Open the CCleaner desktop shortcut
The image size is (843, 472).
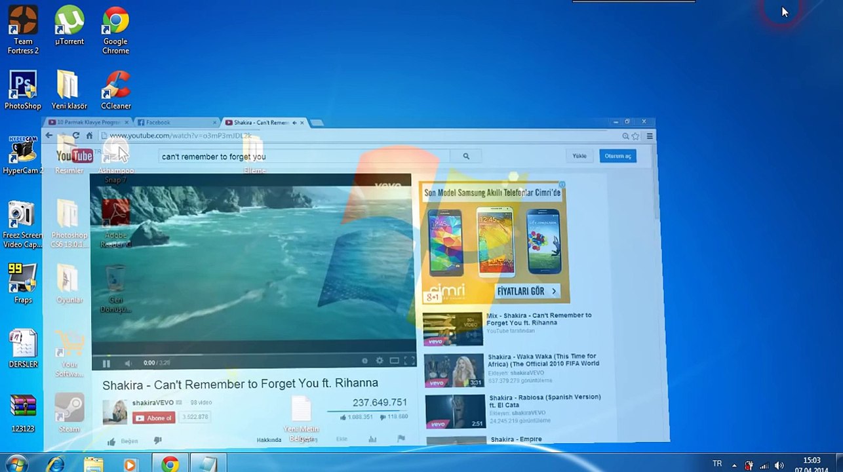[x=116, y=90]
